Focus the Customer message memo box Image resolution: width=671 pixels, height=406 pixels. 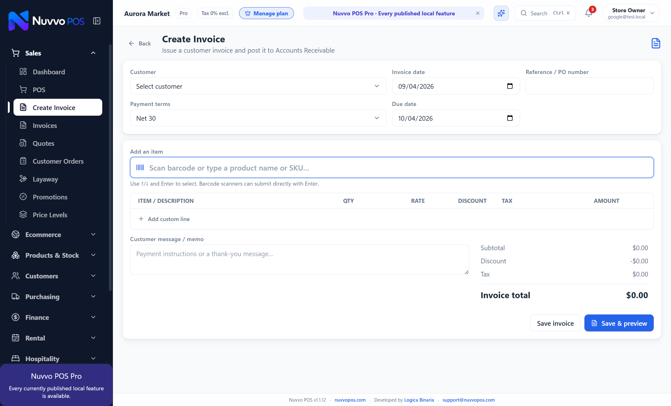pyautogui.click(x=300, y=260)
